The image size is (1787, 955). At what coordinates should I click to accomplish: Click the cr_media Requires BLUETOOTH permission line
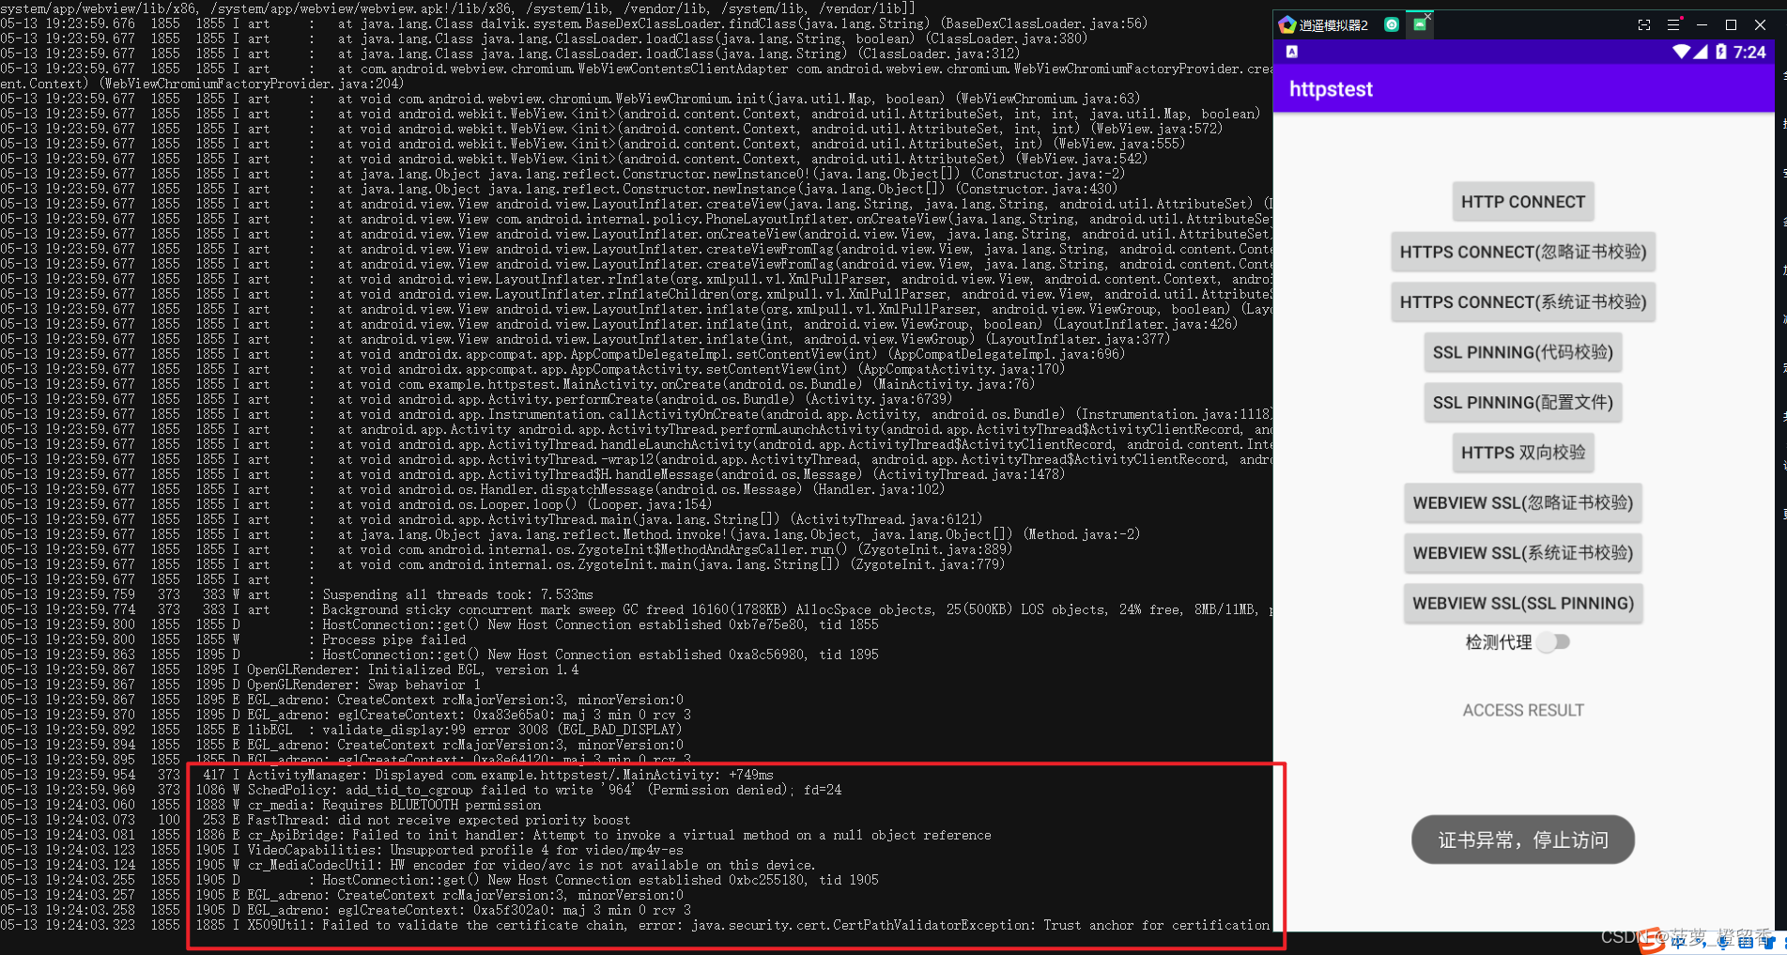270,805
